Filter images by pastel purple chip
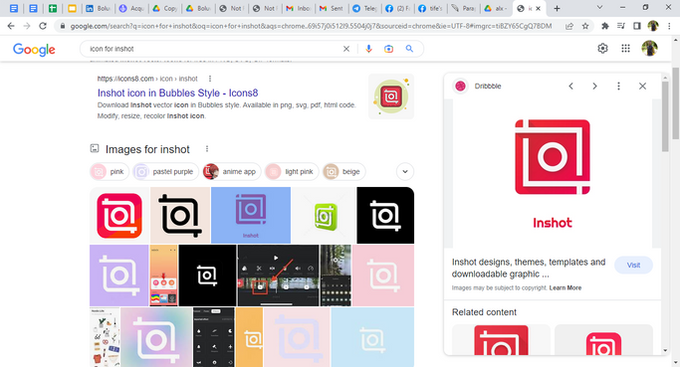Image resolution: width=680 pixels, height=367 pixels. coord(165,172)
